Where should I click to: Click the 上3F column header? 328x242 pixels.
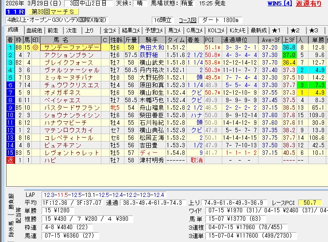289,40
